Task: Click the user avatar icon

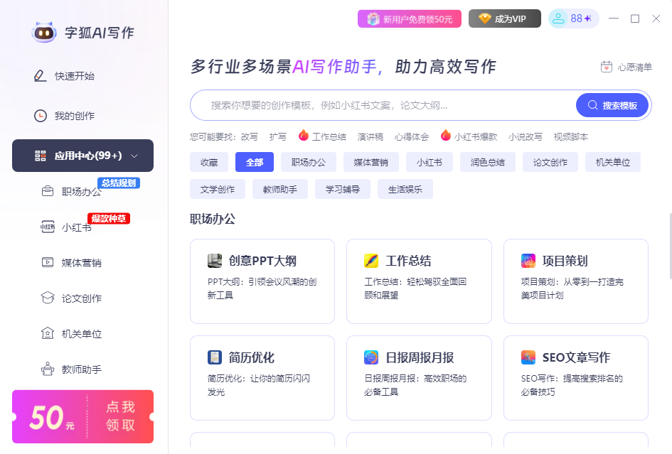Action: point(558,18)
